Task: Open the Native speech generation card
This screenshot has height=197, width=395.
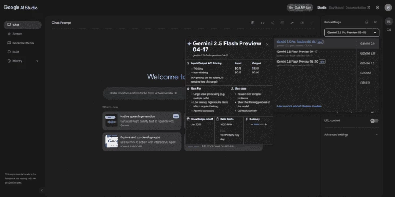Action: tap(142, 121)
